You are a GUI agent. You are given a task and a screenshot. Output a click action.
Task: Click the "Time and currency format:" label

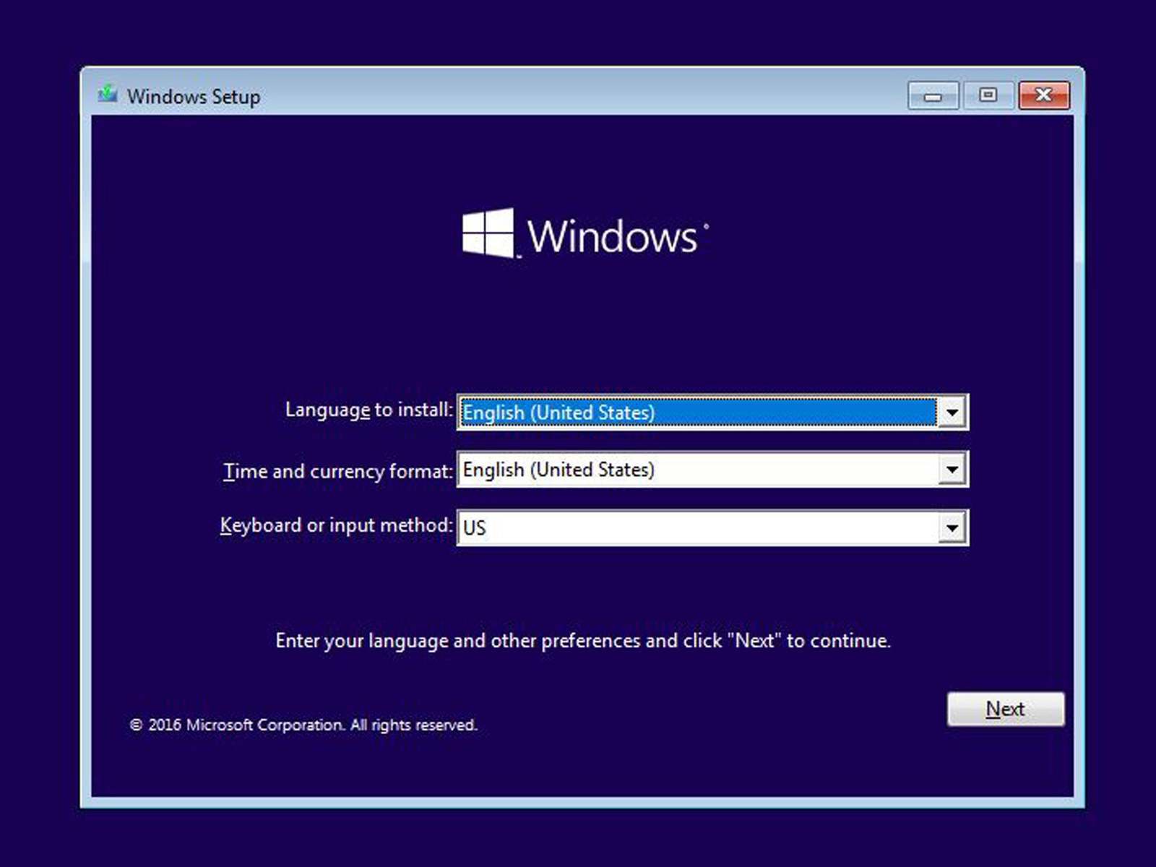pyautogui.click(x=337, y=471)
